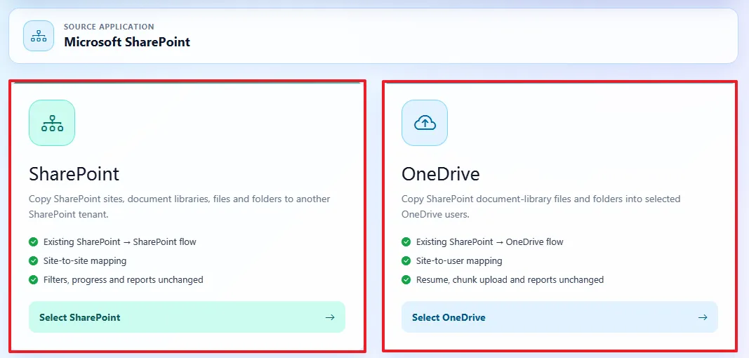Click green check beside Site-to-user mapping
This screenshot has width=749, height=358.
[406, 261]
